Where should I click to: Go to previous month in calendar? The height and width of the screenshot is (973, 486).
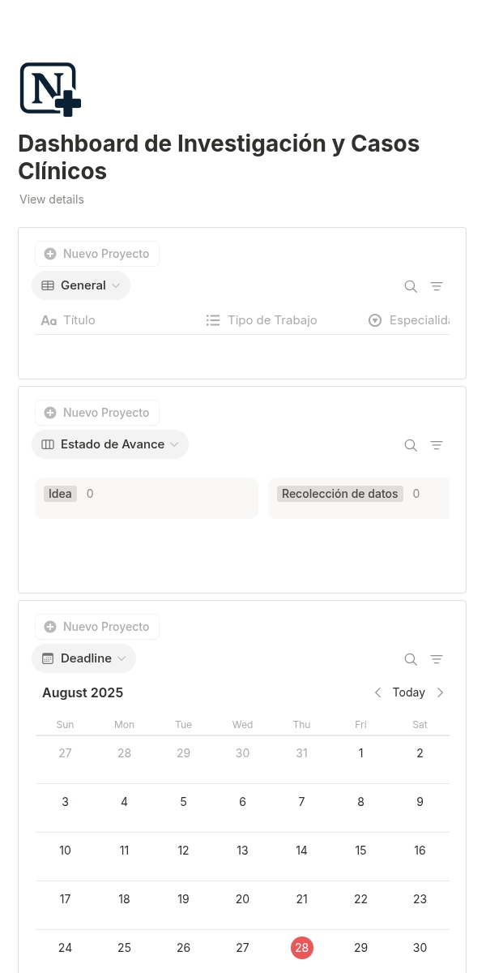(377, 692)
